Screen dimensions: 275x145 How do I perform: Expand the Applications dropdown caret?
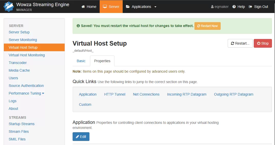click(x=155, y=7)
